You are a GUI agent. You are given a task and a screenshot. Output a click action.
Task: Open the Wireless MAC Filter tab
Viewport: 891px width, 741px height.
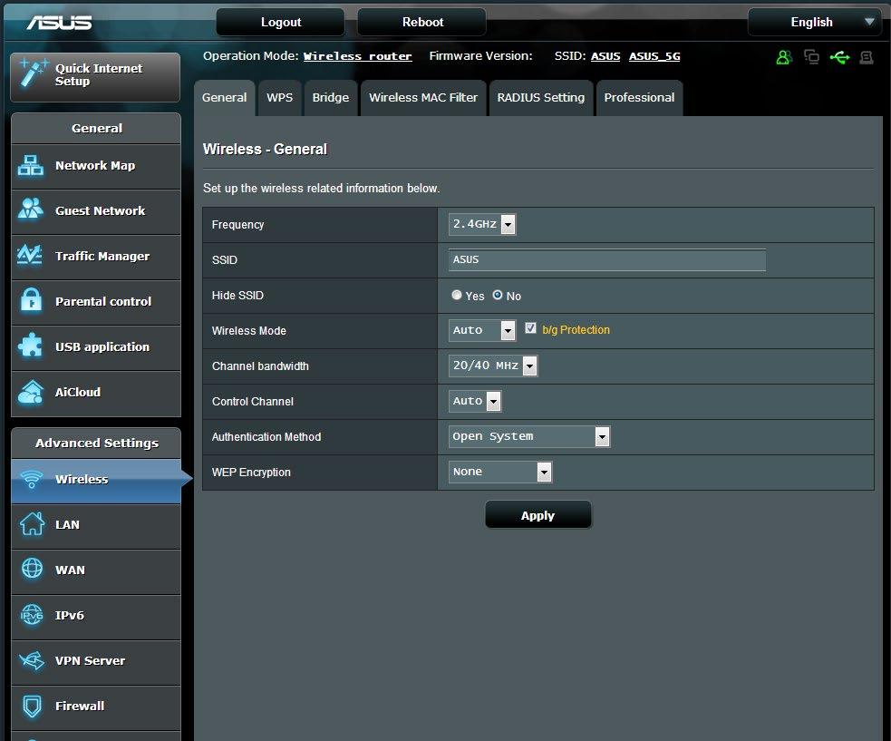pos(423,98)
